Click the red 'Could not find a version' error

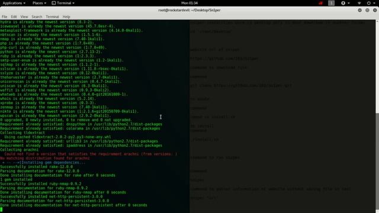pyautogui.click(x=91, y=154)
